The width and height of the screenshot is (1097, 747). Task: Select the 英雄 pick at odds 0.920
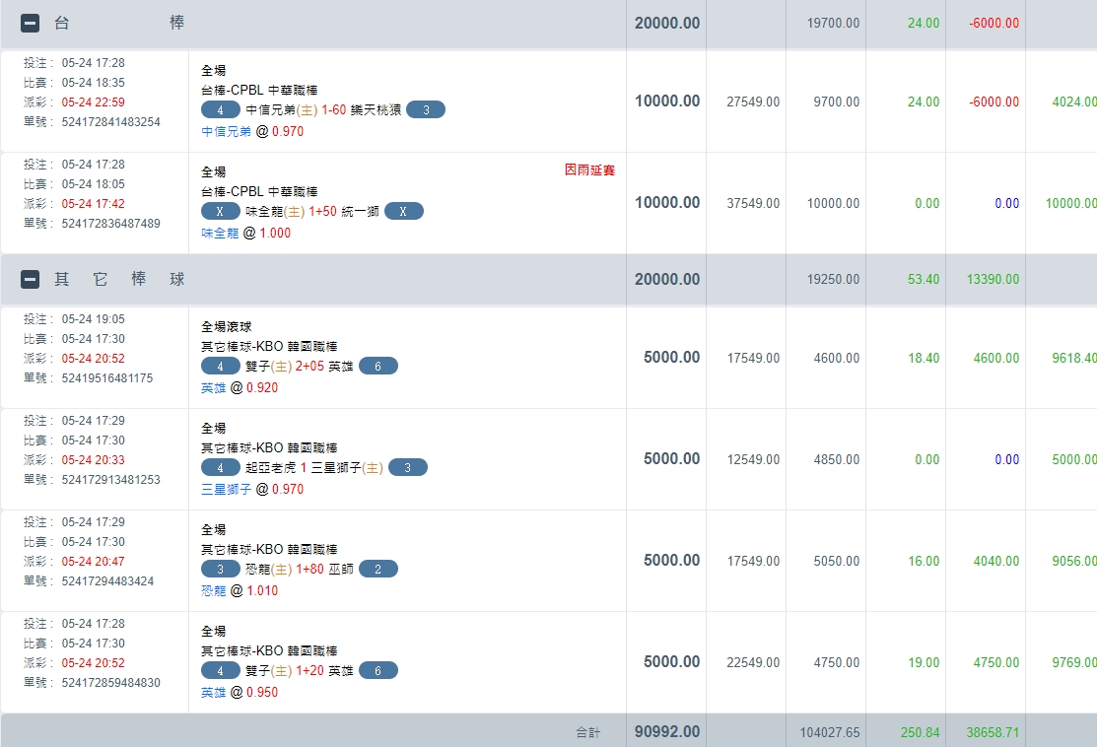pos(213,388)
